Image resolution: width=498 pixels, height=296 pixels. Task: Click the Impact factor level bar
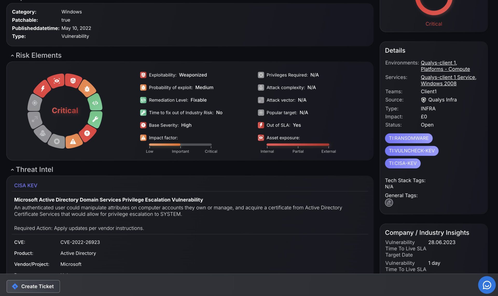click(180, 145)
